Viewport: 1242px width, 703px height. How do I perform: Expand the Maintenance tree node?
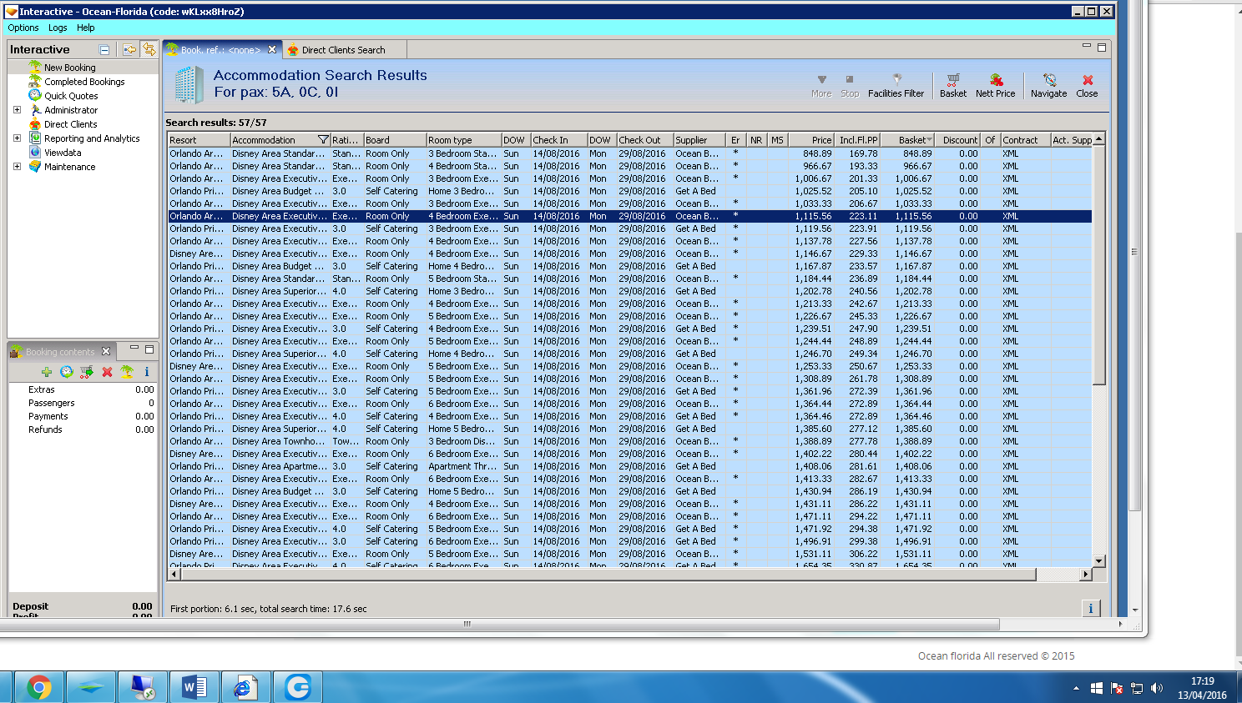coord(17,167)
